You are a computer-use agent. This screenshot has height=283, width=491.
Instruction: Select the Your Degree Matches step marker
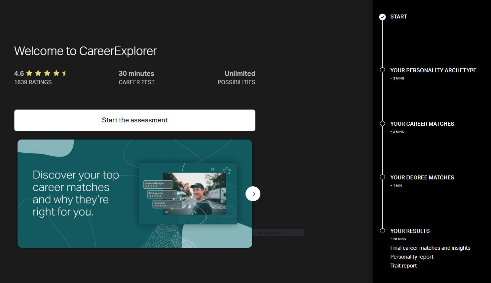pos(382,177)
